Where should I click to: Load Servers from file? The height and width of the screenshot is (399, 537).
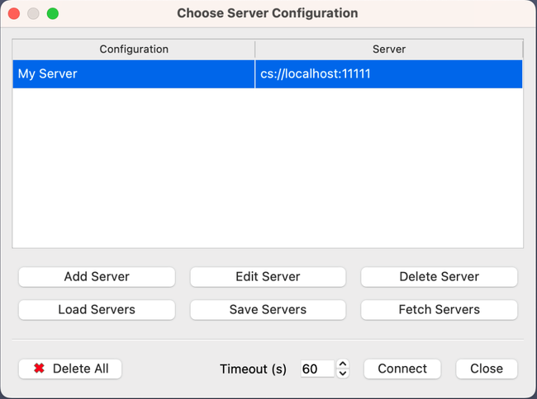[x=97, y=309]
